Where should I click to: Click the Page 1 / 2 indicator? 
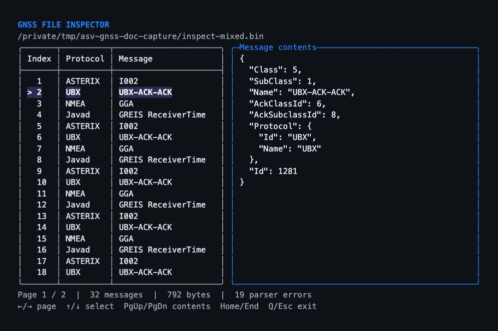(42, 295)
